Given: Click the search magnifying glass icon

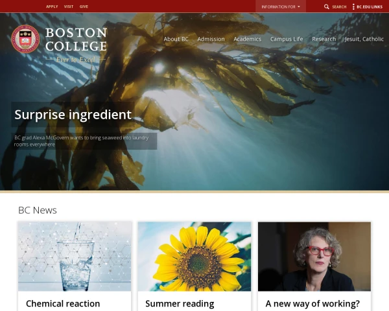Looking at the screenshot, I should click(x=327, y=6).
